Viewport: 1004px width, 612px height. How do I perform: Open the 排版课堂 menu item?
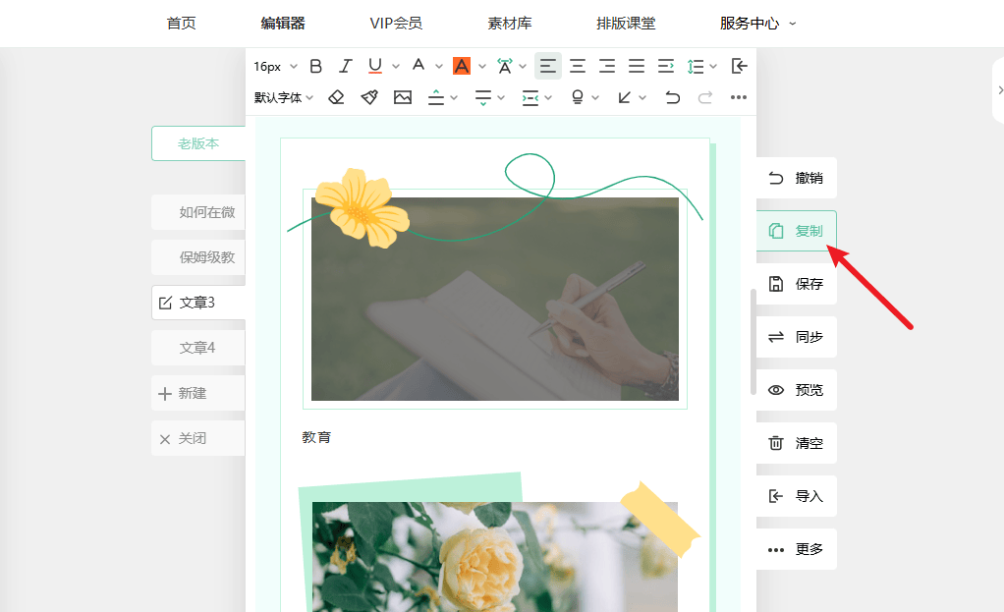click(626, 23)
